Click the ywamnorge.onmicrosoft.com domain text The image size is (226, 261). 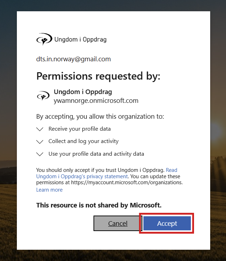[96, 101]
